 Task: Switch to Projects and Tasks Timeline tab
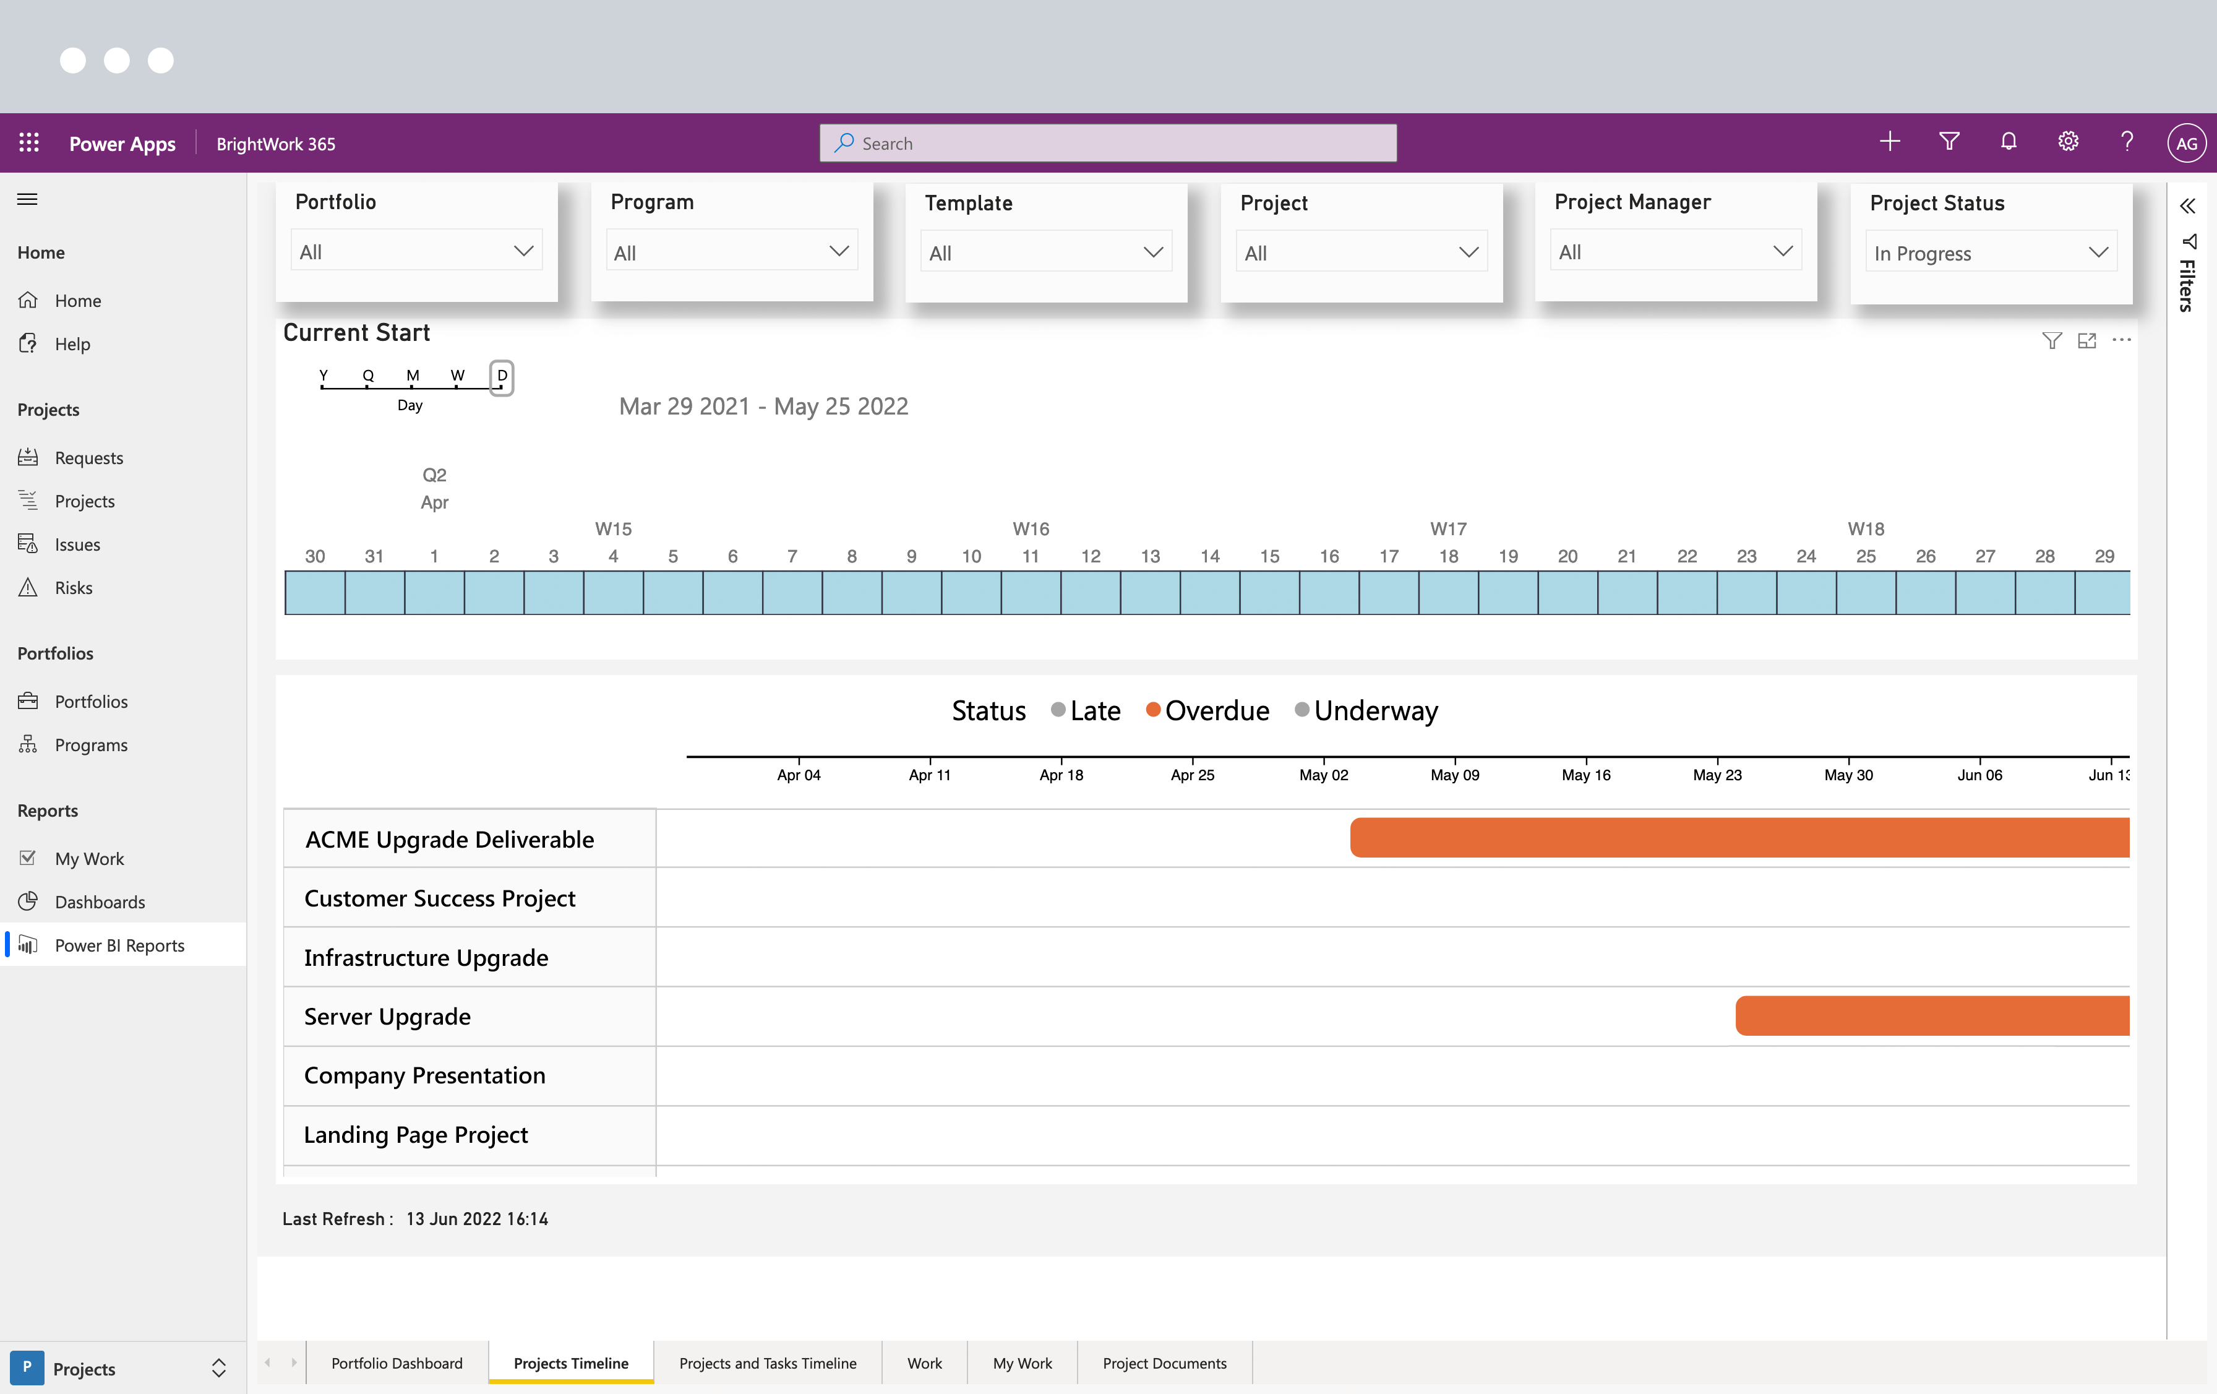click(768, 1362)
